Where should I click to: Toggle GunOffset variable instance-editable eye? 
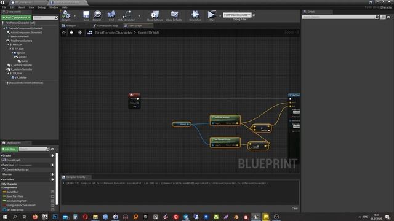coord(53,192)
